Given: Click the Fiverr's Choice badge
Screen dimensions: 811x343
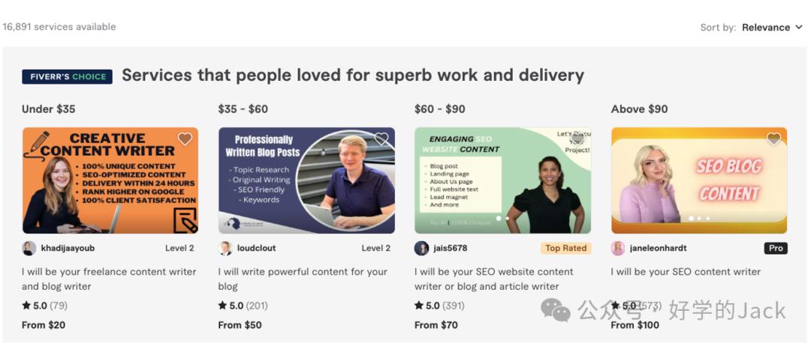Looking at the screenshot, I should (x=68, y=76).
